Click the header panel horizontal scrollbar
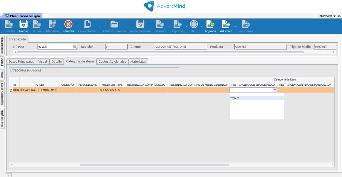Image resolution: width=342 pixels, height=177 pixels. point(160,52)
